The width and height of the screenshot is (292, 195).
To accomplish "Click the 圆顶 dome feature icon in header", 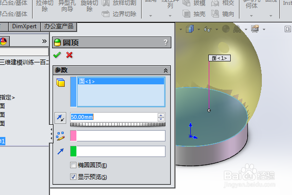I will coord(57,42).
